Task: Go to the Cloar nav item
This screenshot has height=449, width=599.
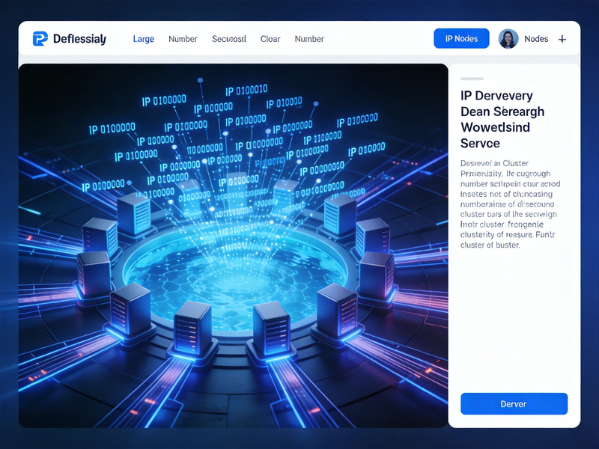Action: tap(270, 39)
